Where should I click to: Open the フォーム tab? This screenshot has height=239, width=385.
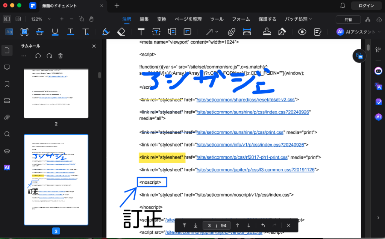click(241, 19)
